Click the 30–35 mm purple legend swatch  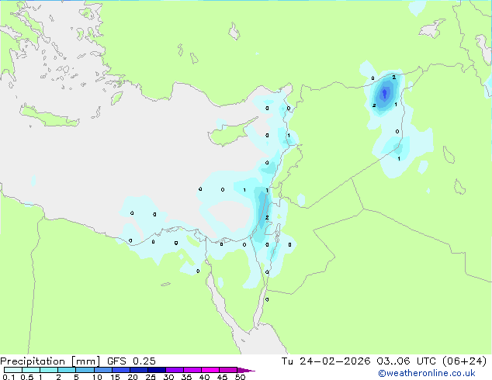(175, 370)
